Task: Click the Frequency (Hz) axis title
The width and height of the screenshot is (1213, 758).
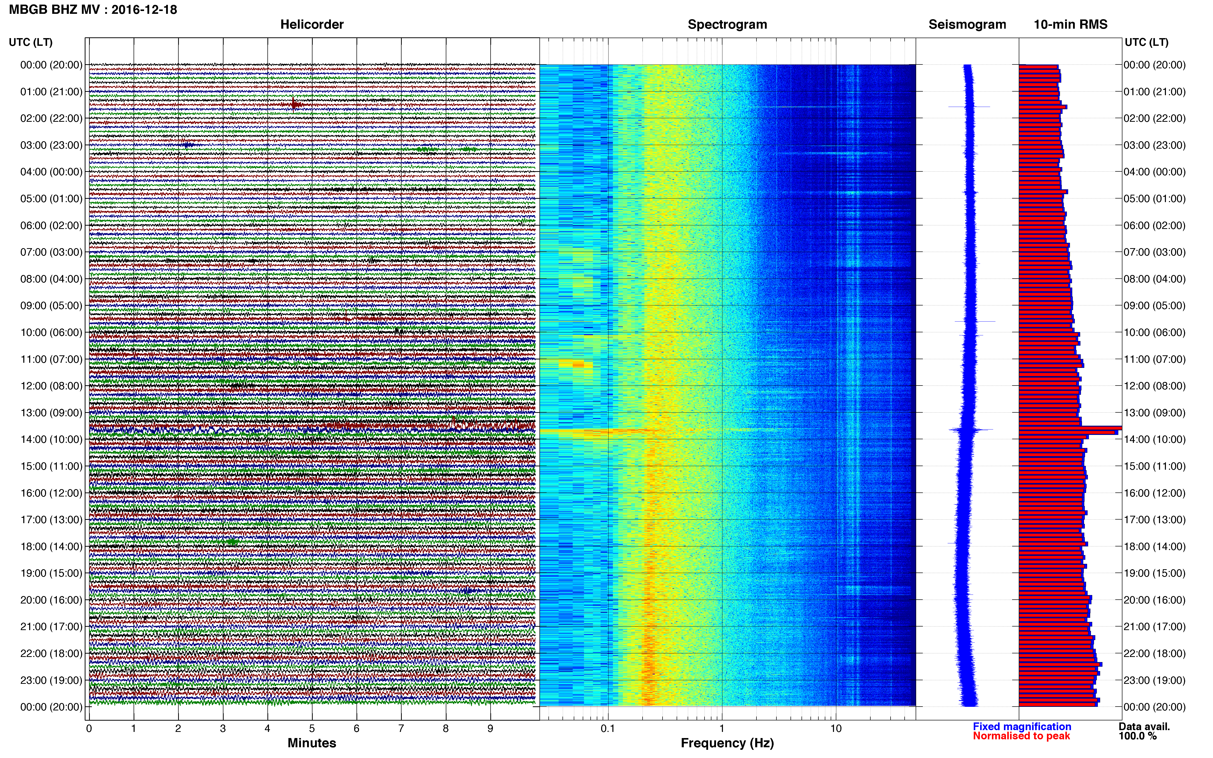Action: click(x=727, y=743)
